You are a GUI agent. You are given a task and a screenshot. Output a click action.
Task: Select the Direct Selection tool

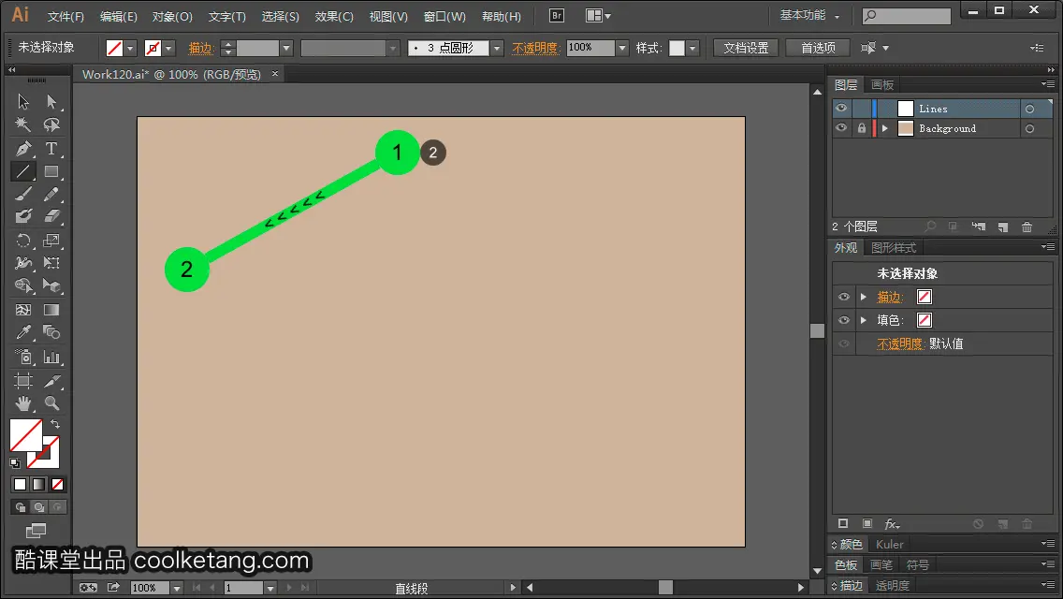pyautogui.click(x=51, y=102)
